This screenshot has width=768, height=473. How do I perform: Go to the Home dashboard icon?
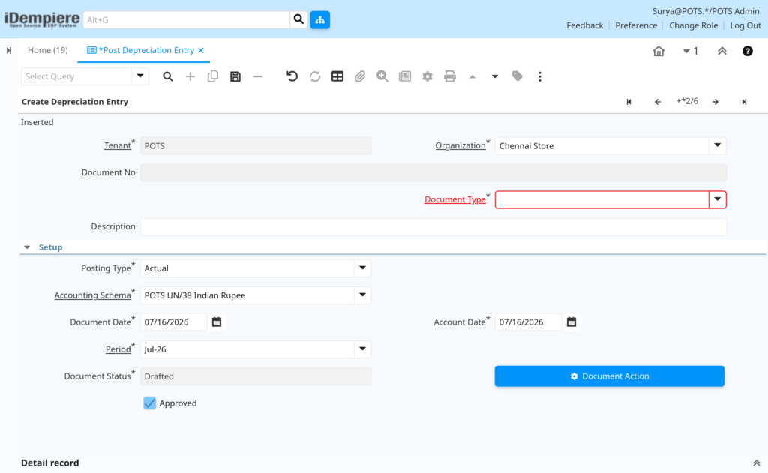click(x=658, y=51)
